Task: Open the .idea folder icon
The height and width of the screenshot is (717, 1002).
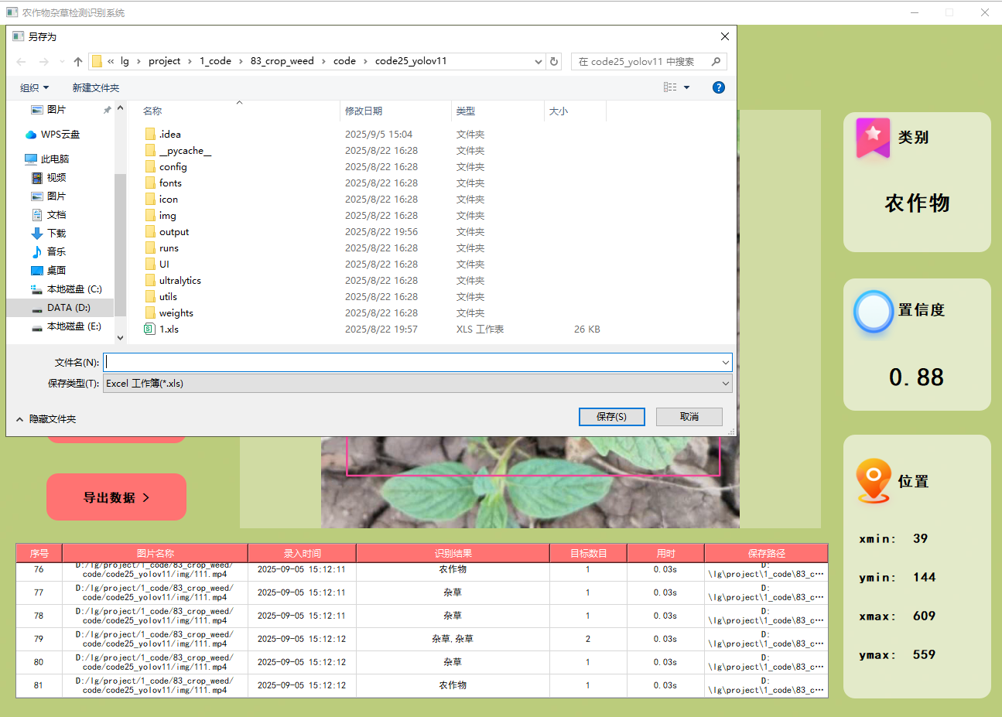Action: (x=150, y=134)
